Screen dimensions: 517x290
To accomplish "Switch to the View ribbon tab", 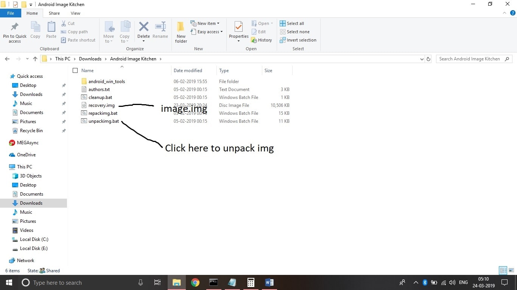I will pos(75,13).
